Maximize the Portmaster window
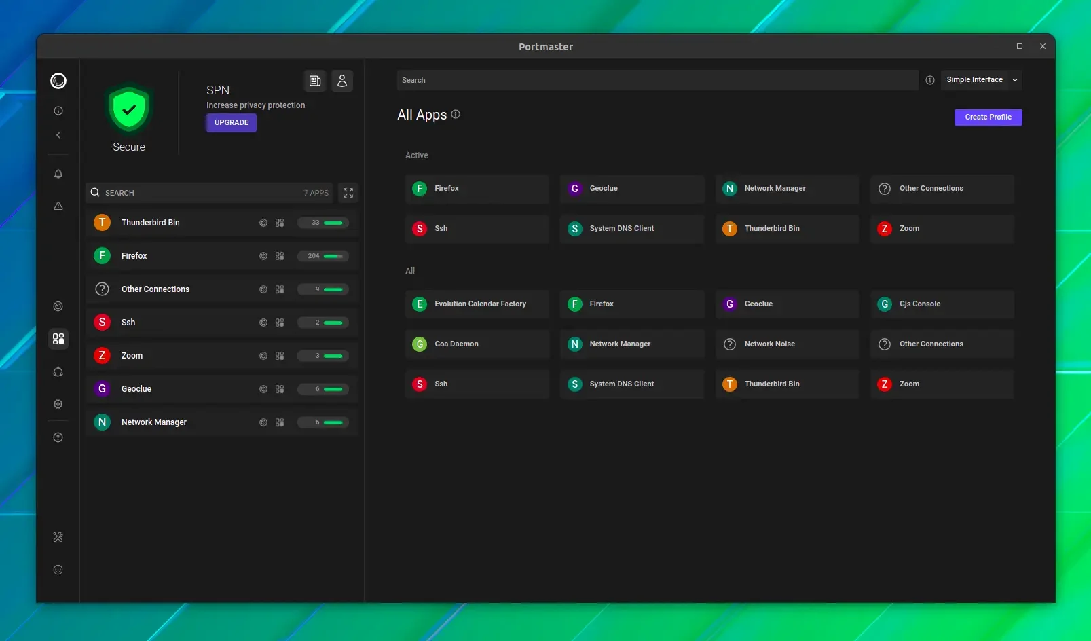This screenshot has width=1091, height=641. point(1020,46)
